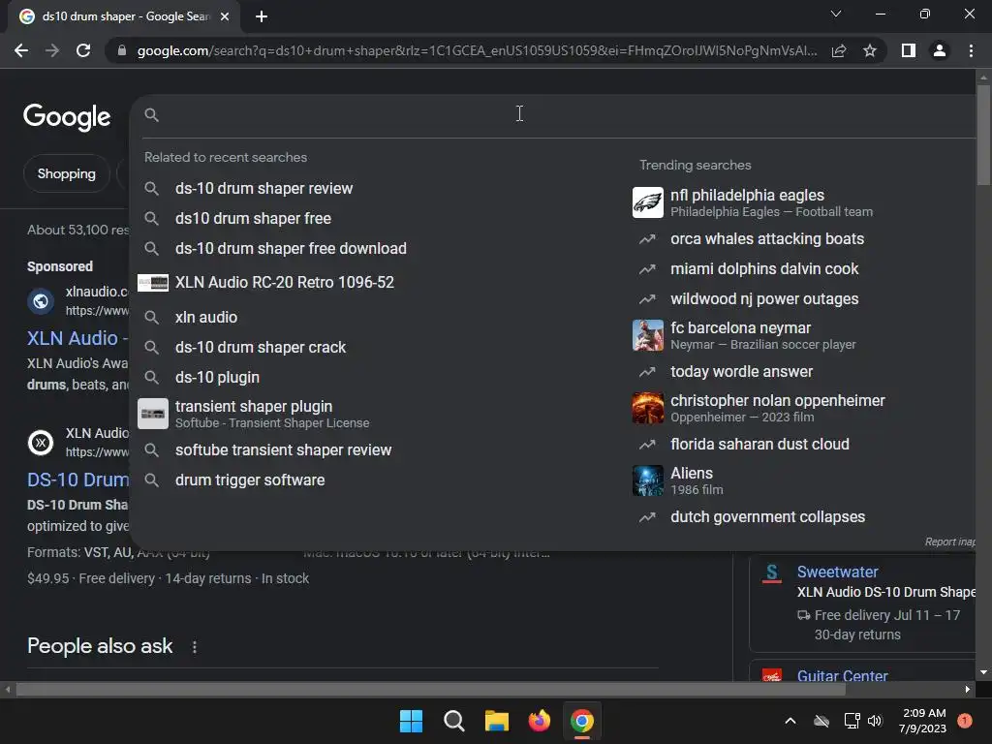992x744 pixels.
Task: Select the Shopping filter chip
Action: coord(67,174)
